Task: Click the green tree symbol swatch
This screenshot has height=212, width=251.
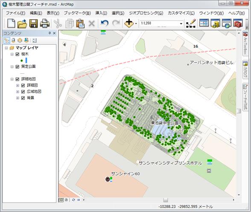Action: tap(22, 61)
